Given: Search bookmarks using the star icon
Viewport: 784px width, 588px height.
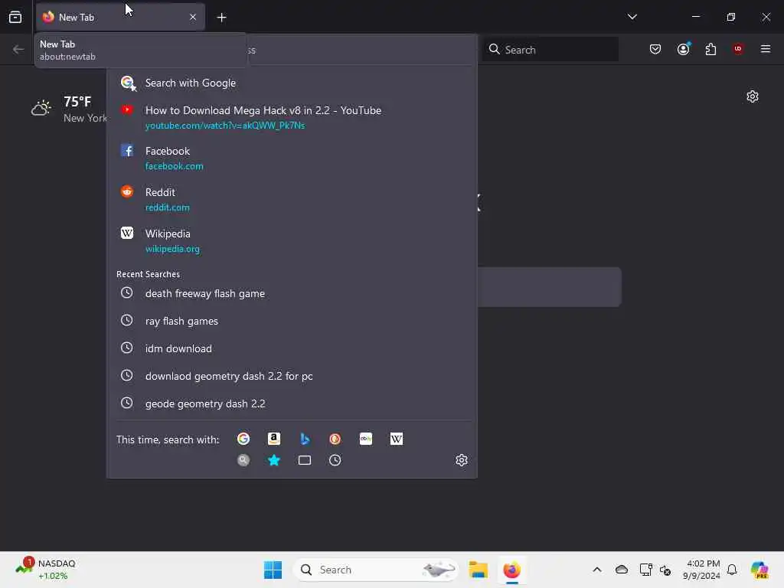Looking at the screenshot, I should point(274,460).
